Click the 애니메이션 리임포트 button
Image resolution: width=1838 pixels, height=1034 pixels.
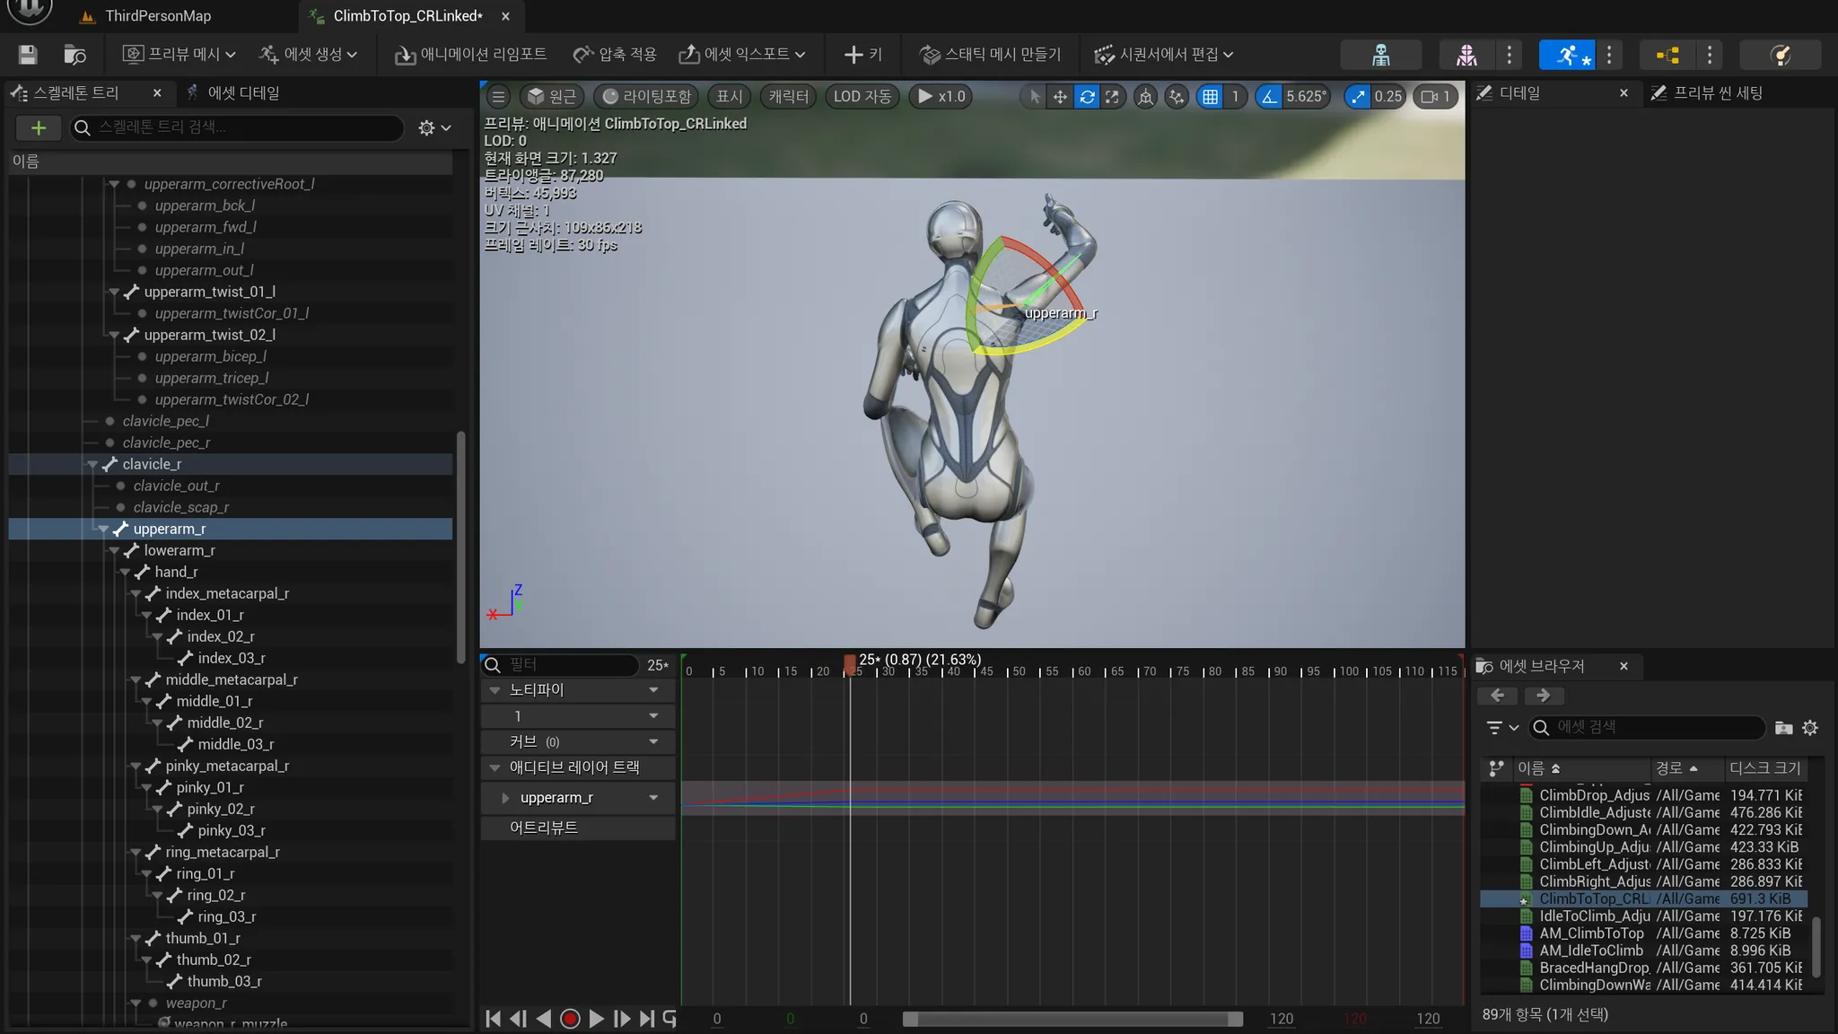pos(470,55)
